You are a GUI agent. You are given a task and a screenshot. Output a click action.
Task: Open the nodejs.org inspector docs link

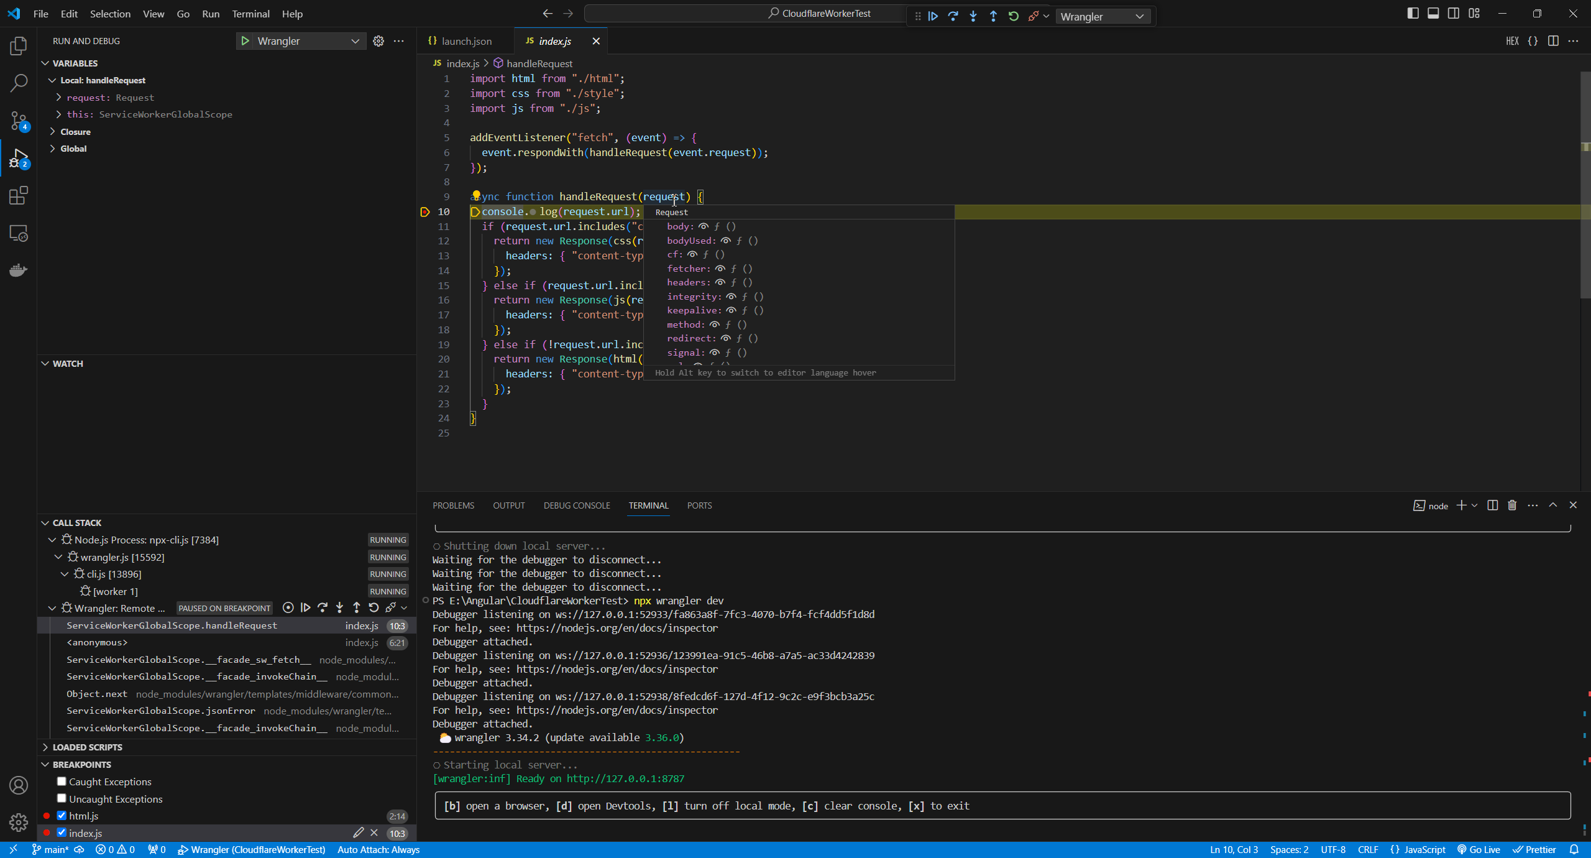617,628
